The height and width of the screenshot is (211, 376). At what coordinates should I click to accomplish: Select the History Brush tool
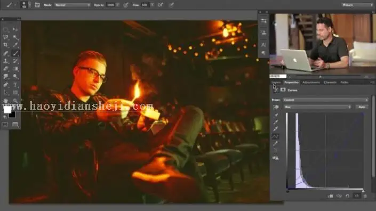coord(15,61)
